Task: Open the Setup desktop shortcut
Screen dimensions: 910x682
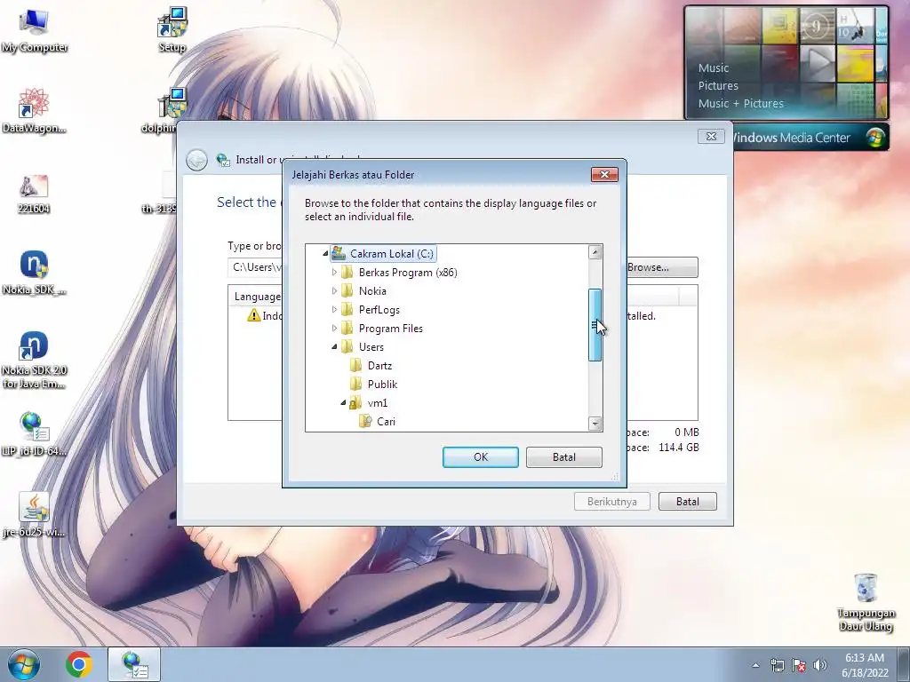Action: [x=172, y=30]
